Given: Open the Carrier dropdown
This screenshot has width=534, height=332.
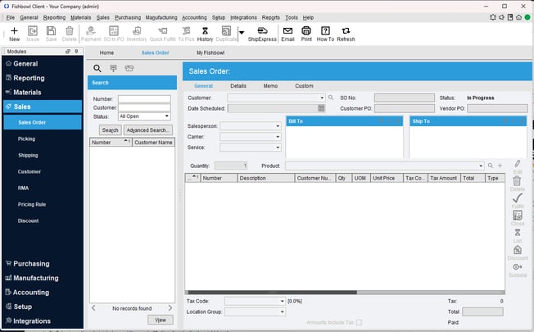Looking at the screenshot, I should pos(278,137).
